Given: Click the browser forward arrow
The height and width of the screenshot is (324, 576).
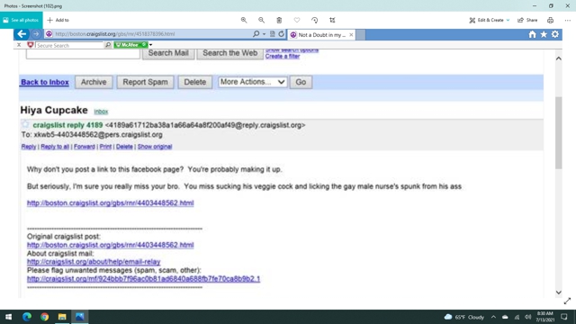Looking at the screenshot, I should tap(36, 34).
